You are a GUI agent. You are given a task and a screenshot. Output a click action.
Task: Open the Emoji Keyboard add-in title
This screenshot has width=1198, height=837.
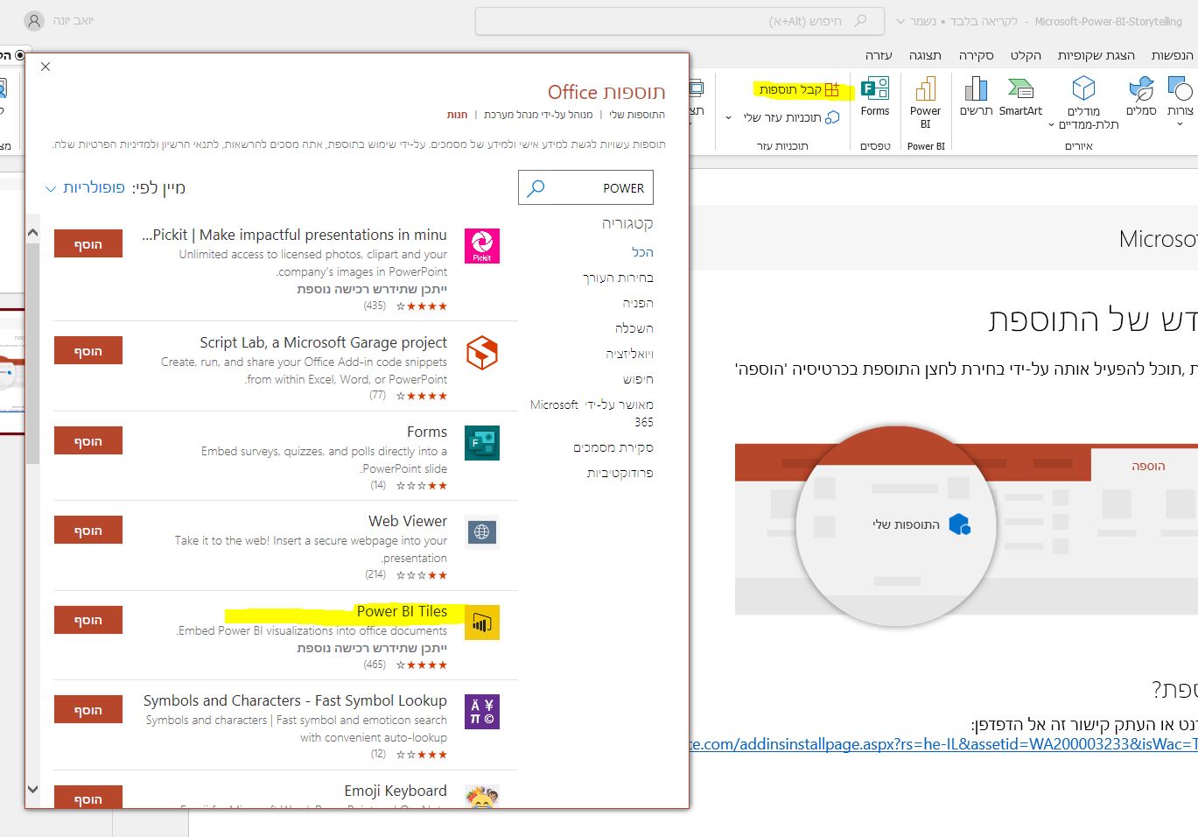tap(396, 791)
